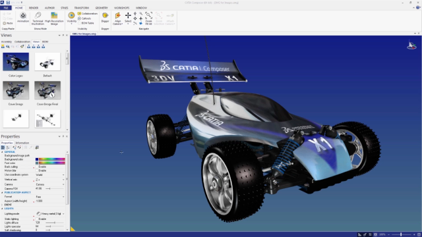Open the Camera dropdown

[x=63, y=184]
